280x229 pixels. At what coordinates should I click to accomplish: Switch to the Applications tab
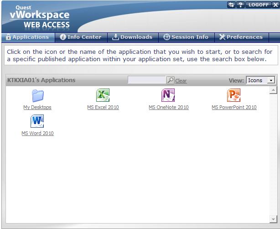[28, 37]
